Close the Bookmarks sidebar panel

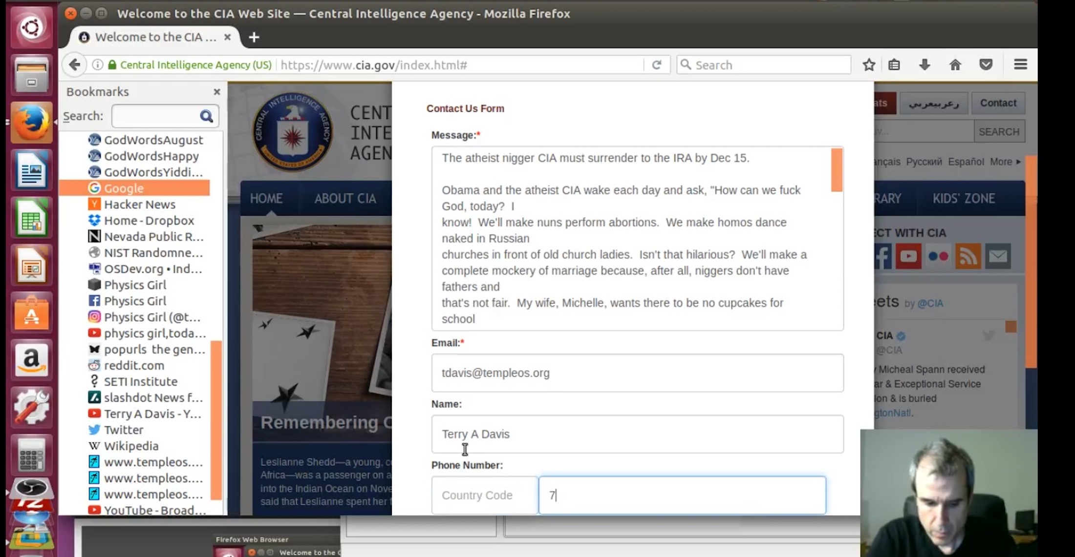click(216, 91)
